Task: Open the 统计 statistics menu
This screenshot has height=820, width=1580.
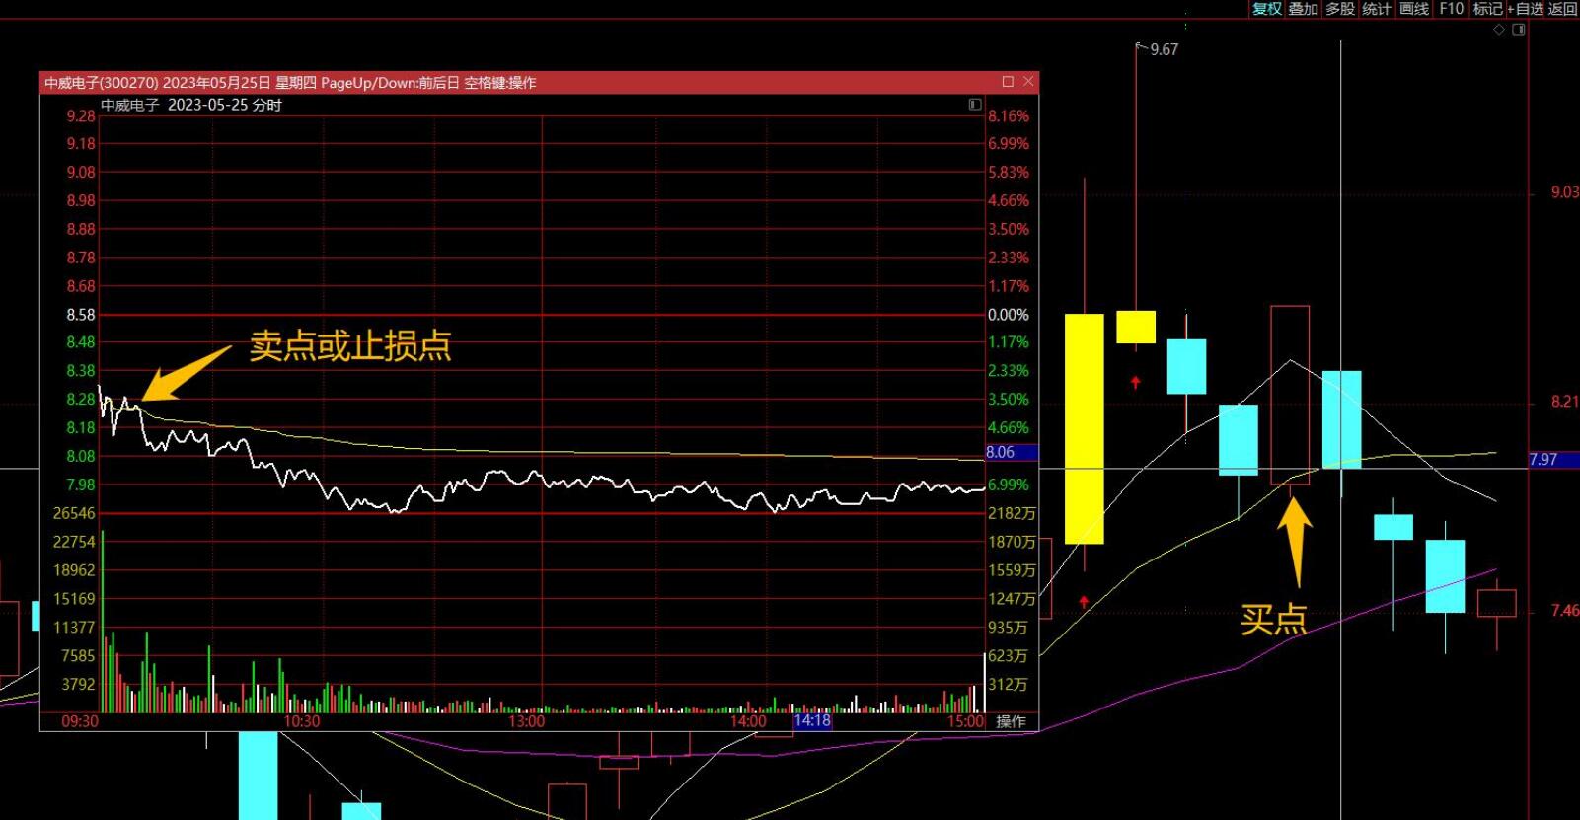Action: 1377,9
